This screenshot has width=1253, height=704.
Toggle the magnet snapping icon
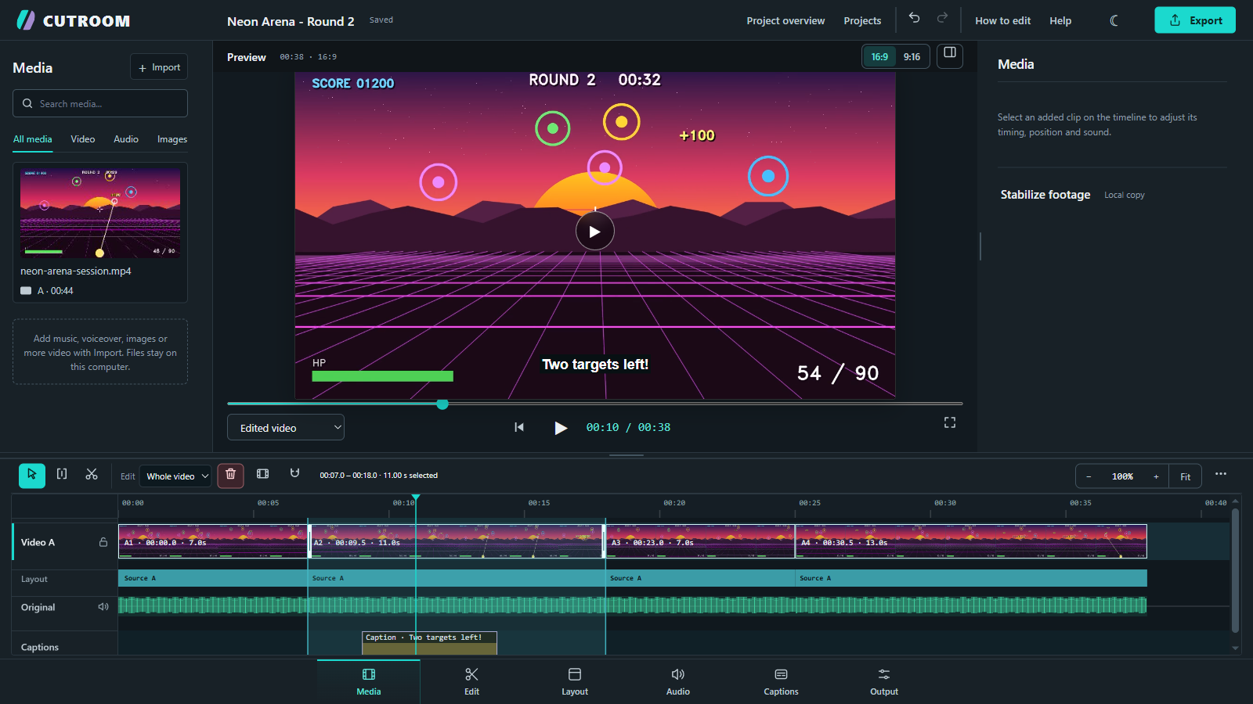pos(294,474)
